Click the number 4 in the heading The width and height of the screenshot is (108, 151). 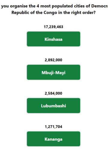click(38, 6)
